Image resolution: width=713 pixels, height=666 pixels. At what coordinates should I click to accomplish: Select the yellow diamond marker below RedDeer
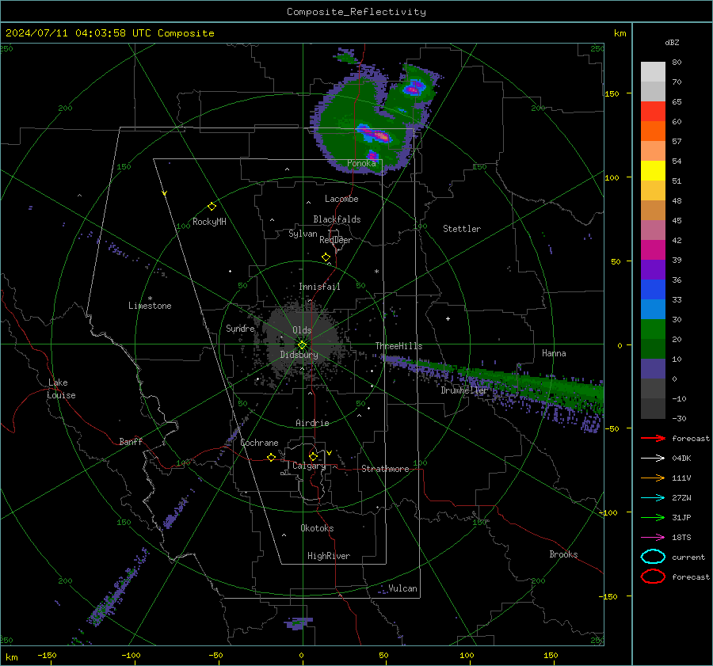coord(326,257)
